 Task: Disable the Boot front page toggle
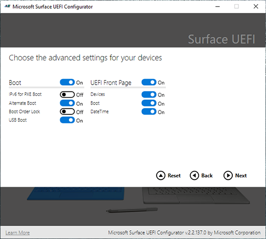click(x=149, y=103)
